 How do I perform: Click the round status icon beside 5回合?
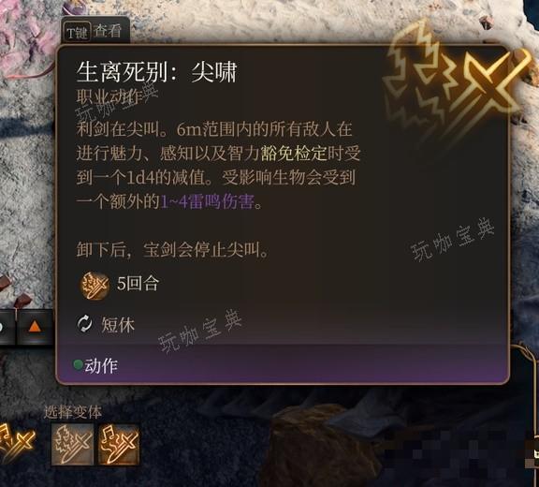95,285
